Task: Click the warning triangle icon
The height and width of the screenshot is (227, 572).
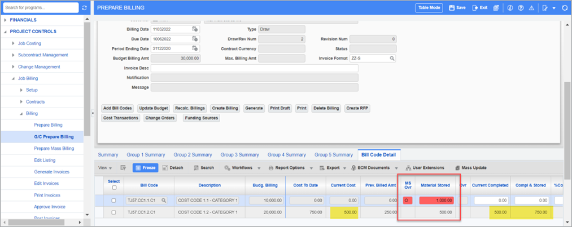Action: (530, 8)
